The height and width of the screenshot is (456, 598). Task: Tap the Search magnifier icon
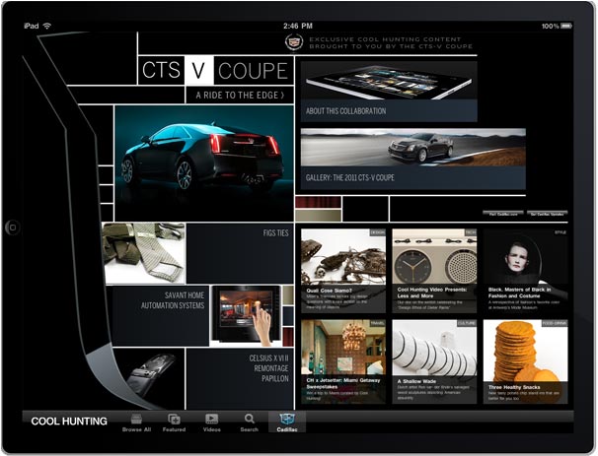pos(249,420)
